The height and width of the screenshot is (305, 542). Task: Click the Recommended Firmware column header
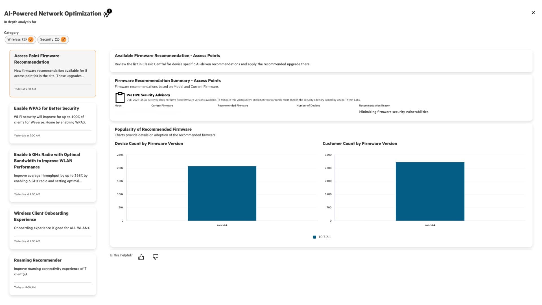coord(233,106)
